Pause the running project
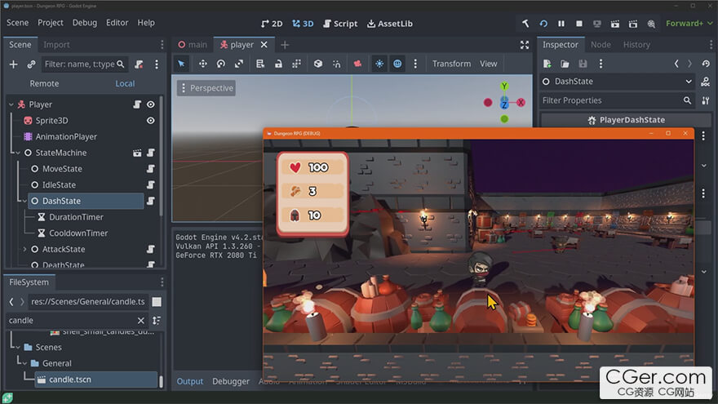This screenshot has height=404, width=718. (561, 24)
